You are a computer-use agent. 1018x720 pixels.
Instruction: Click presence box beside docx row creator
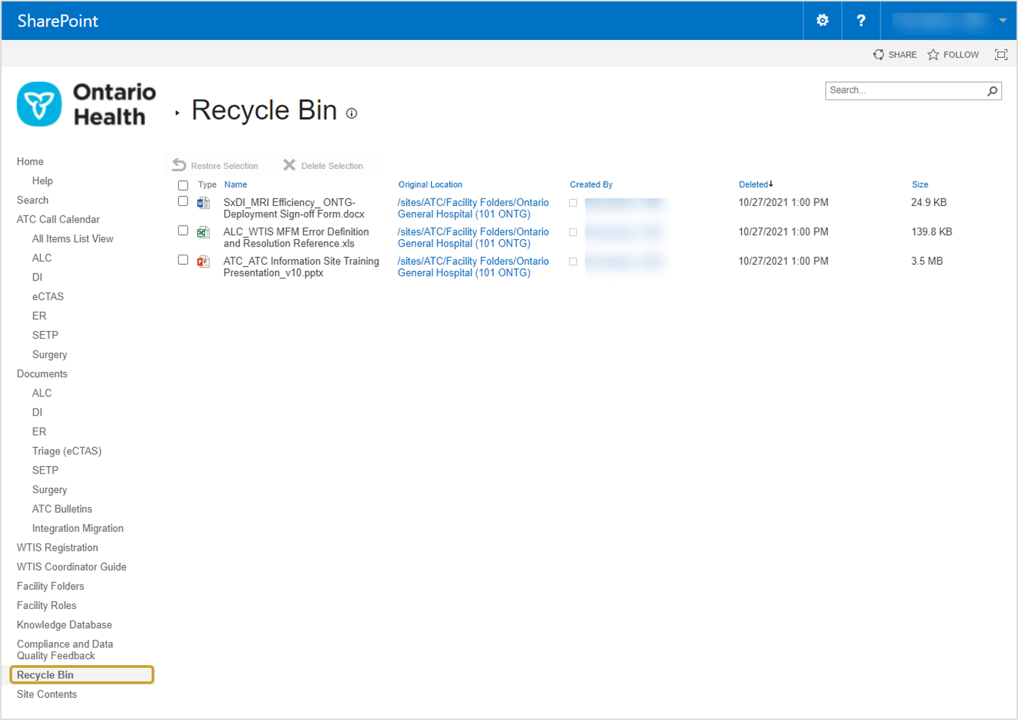point(573,203)
